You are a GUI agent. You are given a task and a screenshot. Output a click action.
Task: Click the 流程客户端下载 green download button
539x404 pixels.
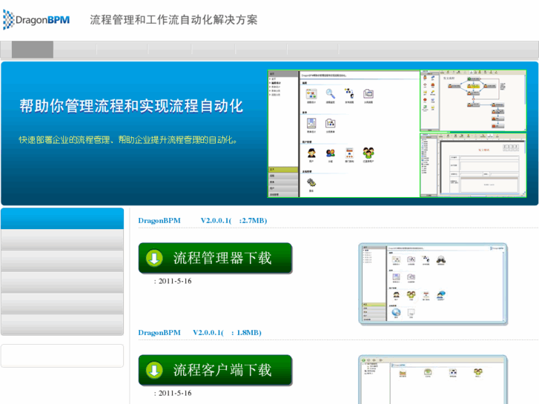pos(215,371)
